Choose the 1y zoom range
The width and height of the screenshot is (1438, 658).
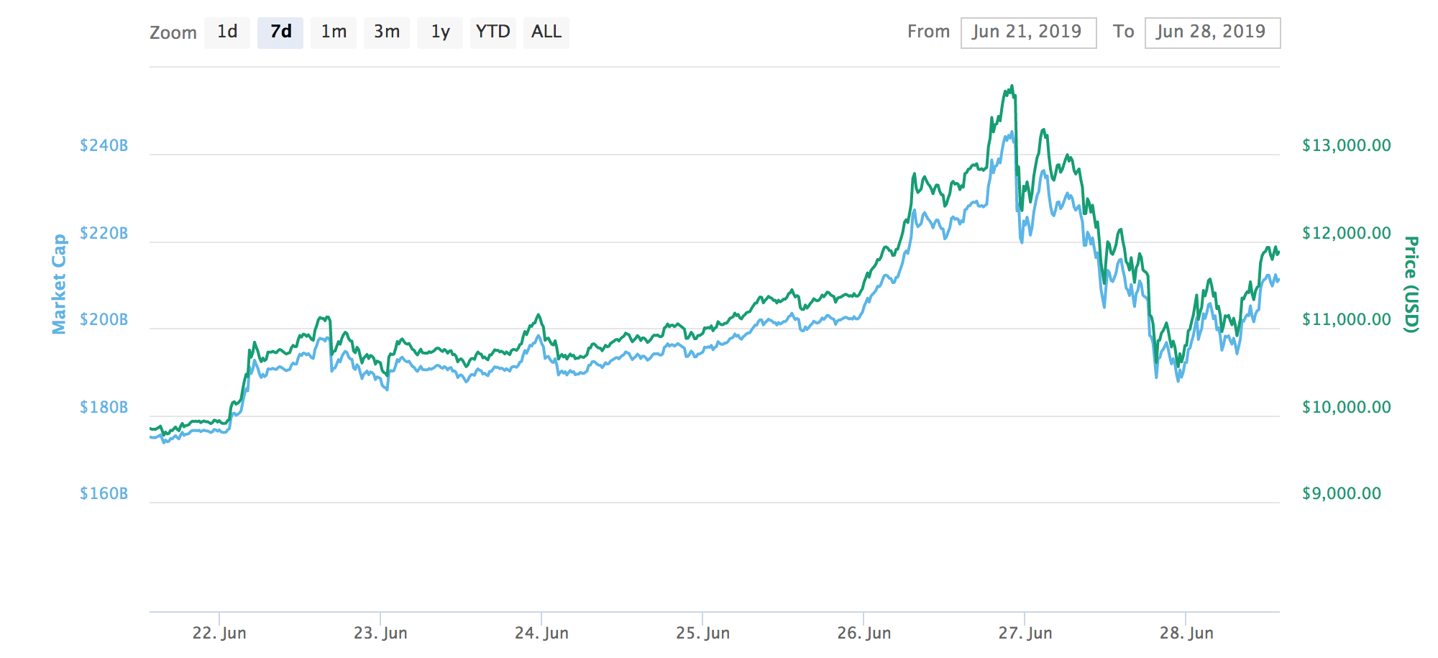pyautogui.click(x=440, y=32)
